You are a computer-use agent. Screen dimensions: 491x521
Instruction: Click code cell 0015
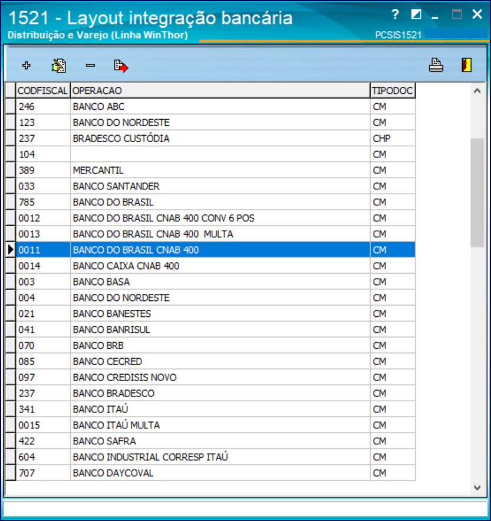click(x=43, y=425)
